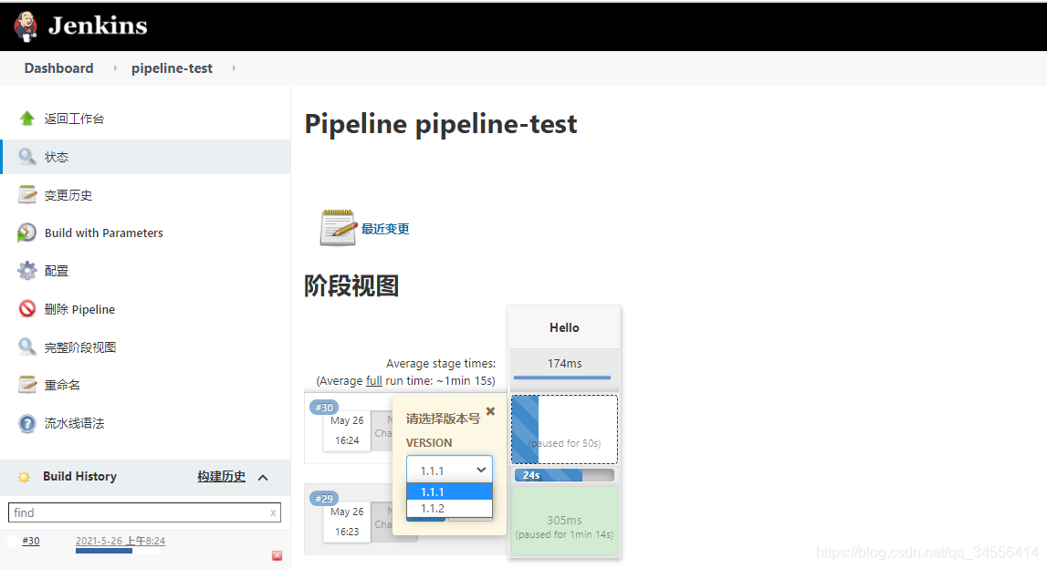Open 变更历史 sidebar item
Viewport: 1047px width, 569px height.
click(68, 195)
